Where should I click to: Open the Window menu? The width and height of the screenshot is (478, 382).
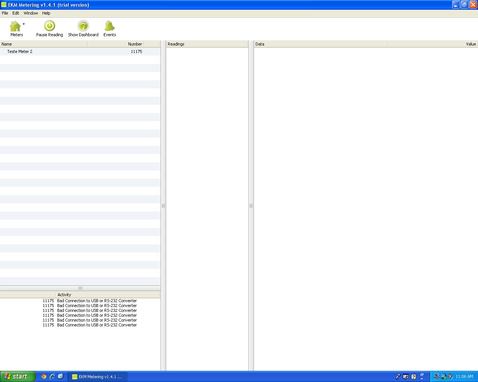tap(31, 13)
